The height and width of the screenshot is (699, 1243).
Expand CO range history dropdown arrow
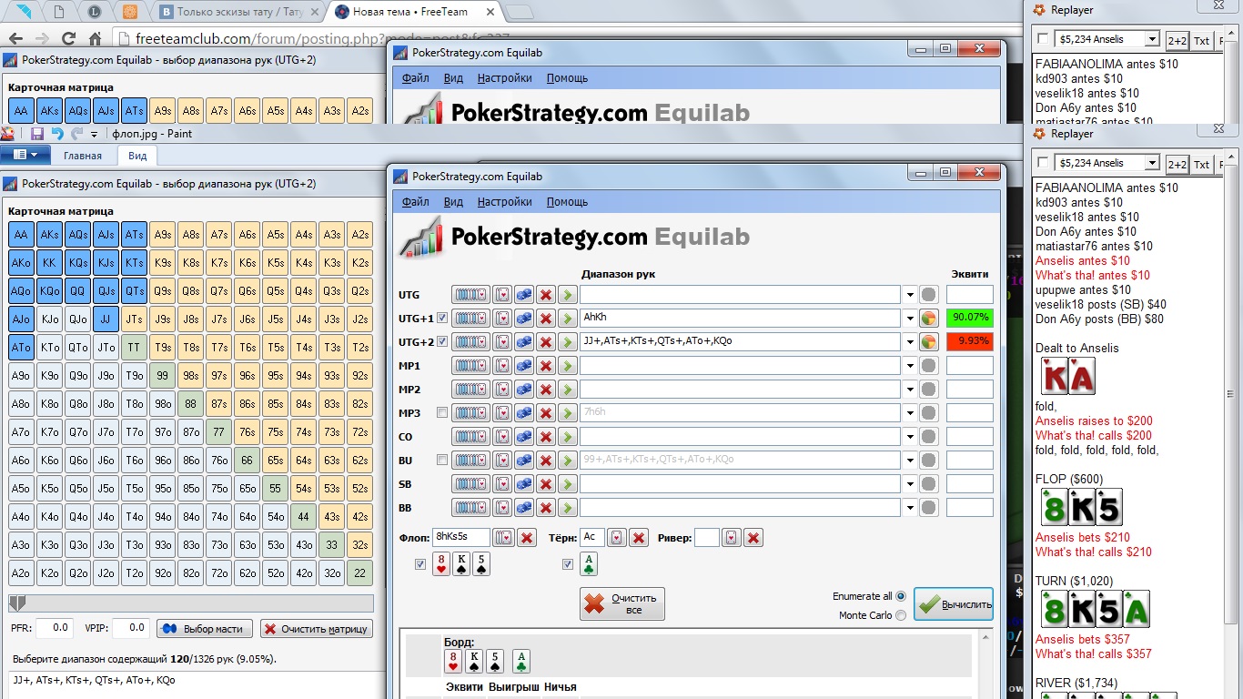[909, 437]
